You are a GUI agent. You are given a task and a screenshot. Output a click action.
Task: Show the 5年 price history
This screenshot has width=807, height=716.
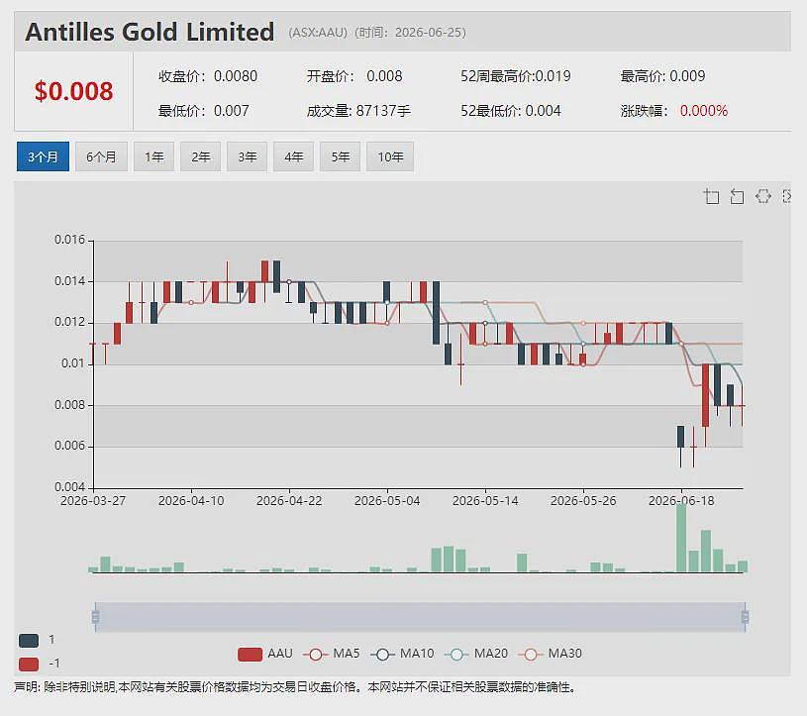click(341, 156)
